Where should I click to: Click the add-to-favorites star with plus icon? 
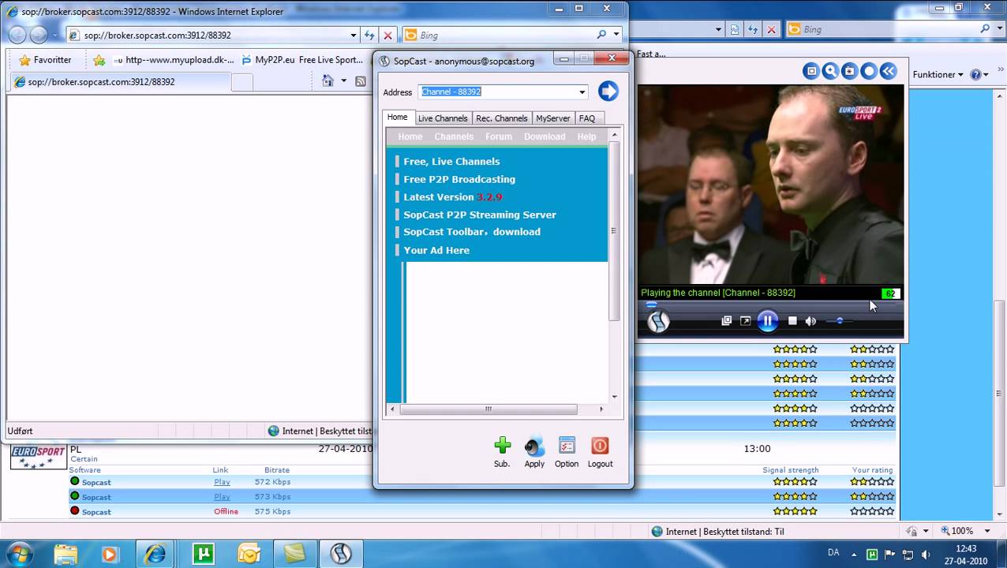pos(99,60)
